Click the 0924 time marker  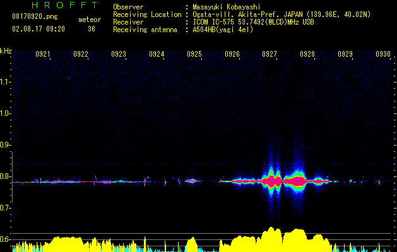tap(157, 54)
